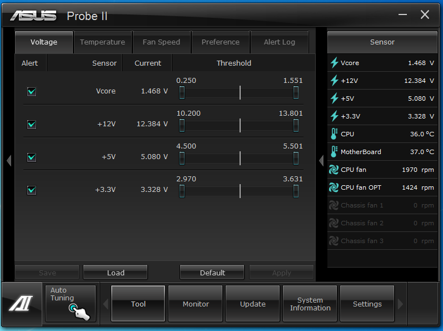Click the Alert column header
The width and height of the screenshot is (443, 331).
(29, 63)
